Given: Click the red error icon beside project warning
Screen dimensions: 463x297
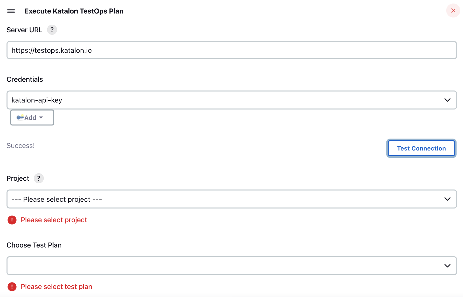Looking at the screenshot, I should point(12,220).
